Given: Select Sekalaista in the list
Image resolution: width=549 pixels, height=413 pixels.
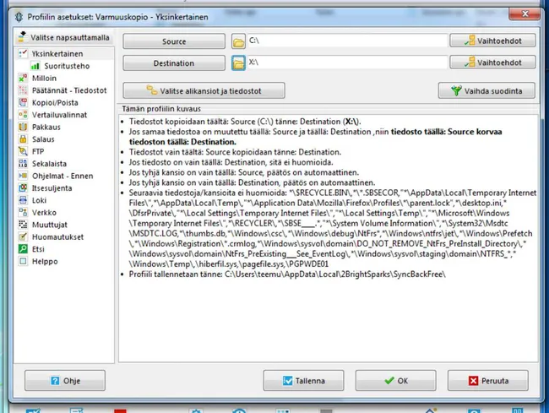Looking at the screenshot, I should 49,164.
